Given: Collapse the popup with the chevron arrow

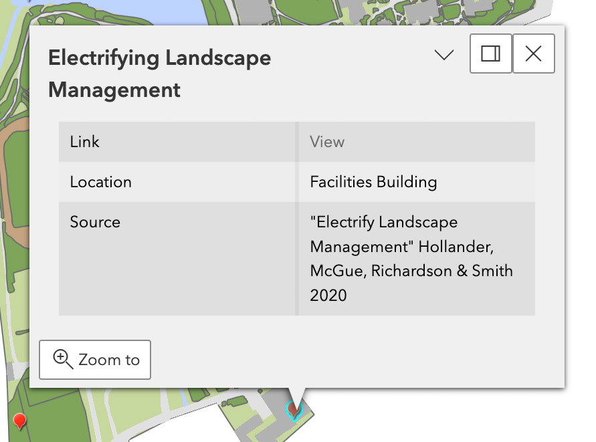Looking at the screenshot, I should (x=444, y=54).
